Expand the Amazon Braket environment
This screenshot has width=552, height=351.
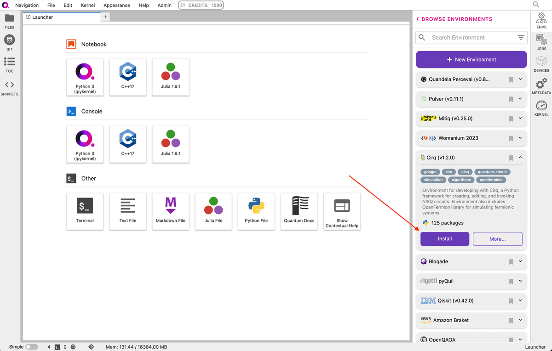(520, 320)
